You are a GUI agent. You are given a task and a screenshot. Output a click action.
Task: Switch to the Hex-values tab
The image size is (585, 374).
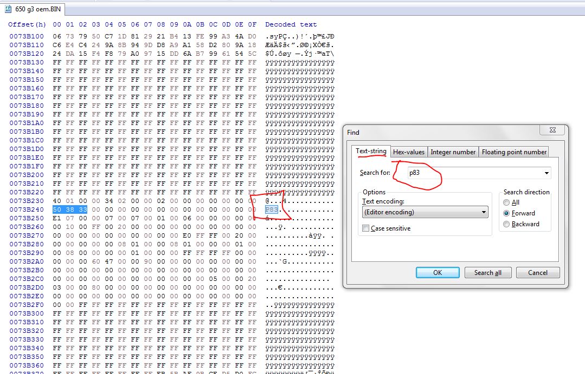(409, 152)
